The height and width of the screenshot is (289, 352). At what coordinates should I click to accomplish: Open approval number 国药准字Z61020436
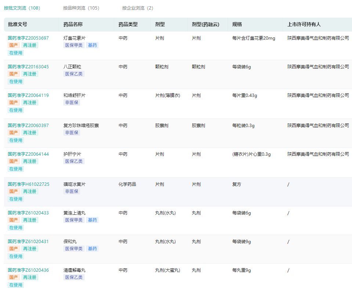pyautogui.click(x=28, y=270)
